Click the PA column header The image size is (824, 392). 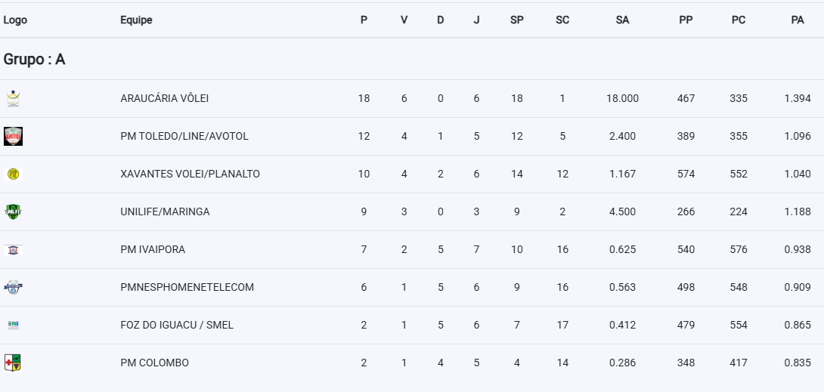[798, 20]
